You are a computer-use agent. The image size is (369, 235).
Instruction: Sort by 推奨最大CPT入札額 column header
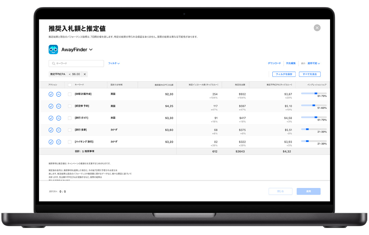[x=164, y=85]
